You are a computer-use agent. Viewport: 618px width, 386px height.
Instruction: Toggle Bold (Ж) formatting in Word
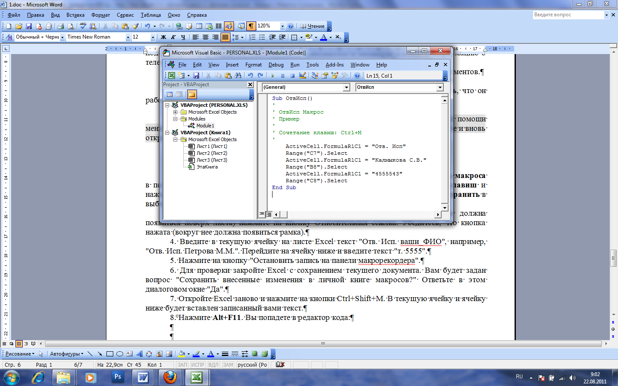tap(164, 37)
